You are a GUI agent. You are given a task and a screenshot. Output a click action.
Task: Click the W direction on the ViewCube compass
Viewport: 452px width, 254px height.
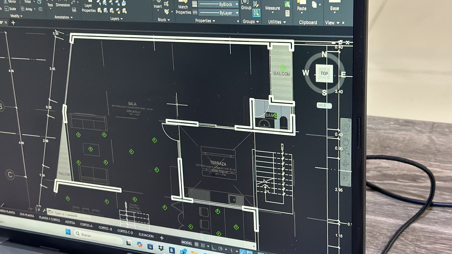(x=306, y=73)
